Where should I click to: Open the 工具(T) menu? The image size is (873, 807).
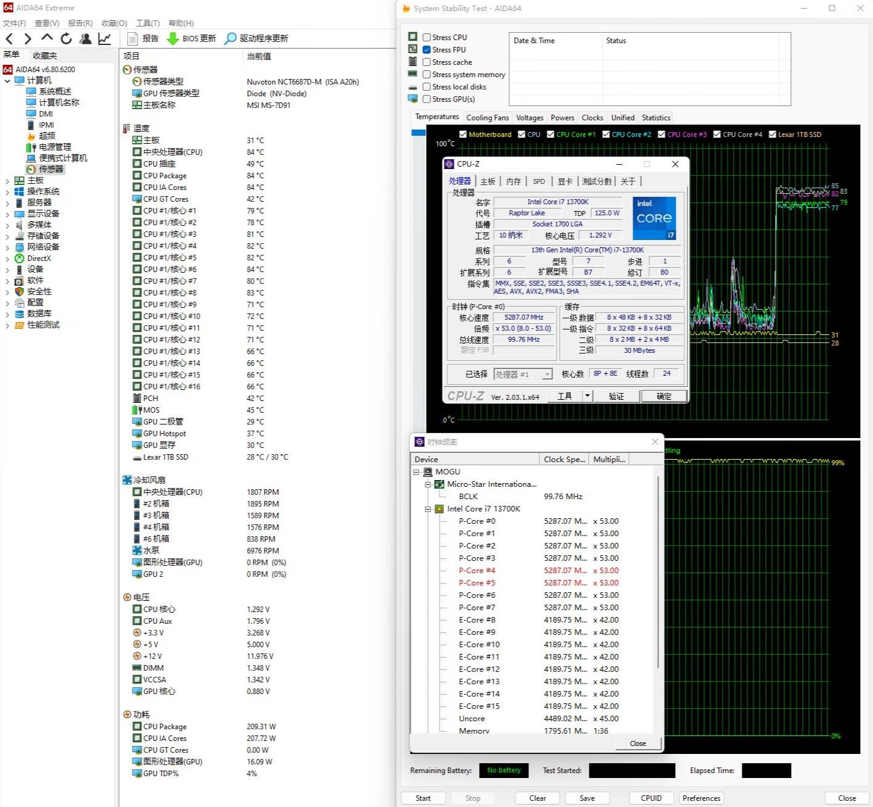click(x=147, y=23)
